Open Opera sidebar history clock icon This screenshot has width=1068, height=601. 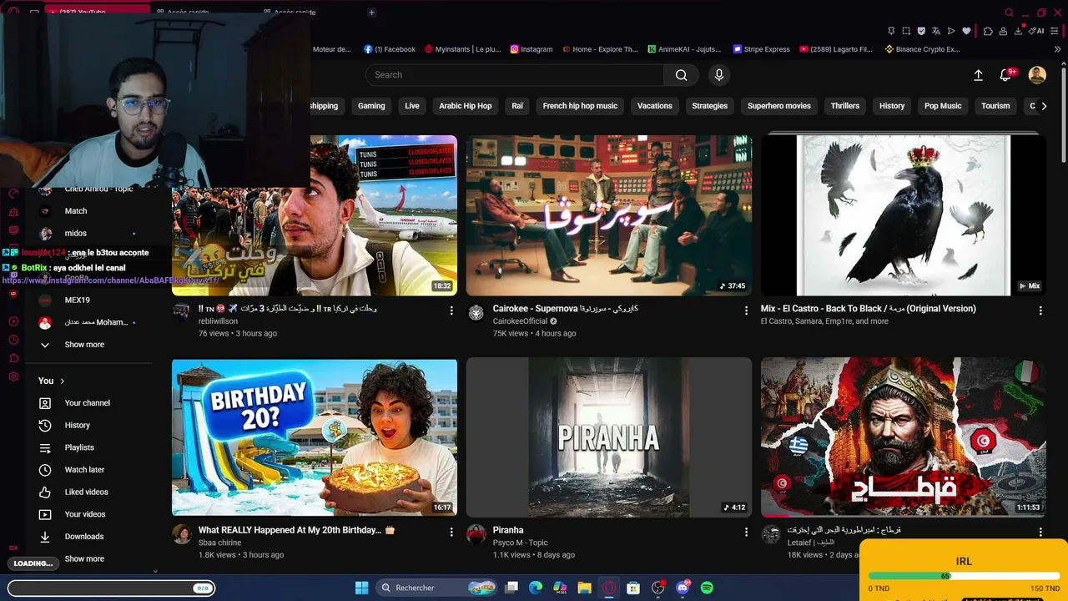coord(13,340)
